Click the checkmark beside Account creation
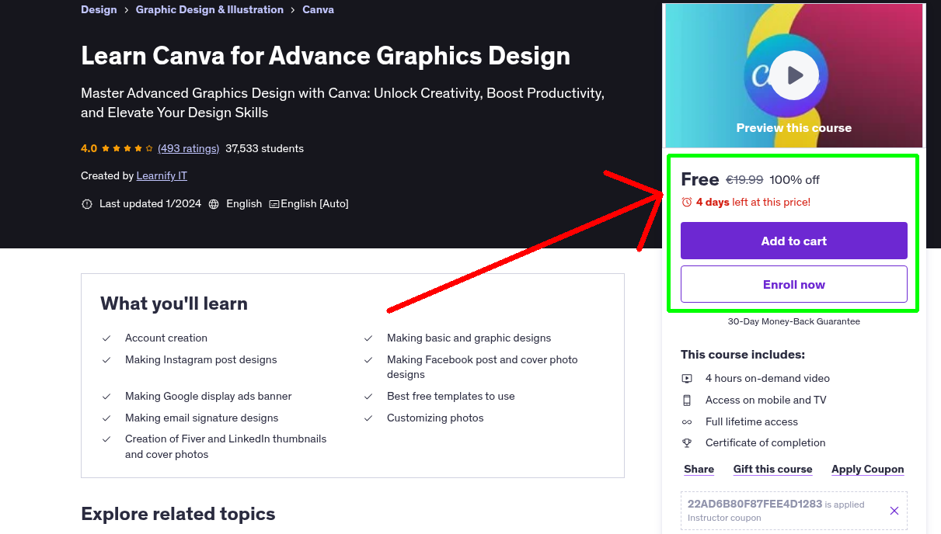The image size is (941, 534). coord(106,338)
